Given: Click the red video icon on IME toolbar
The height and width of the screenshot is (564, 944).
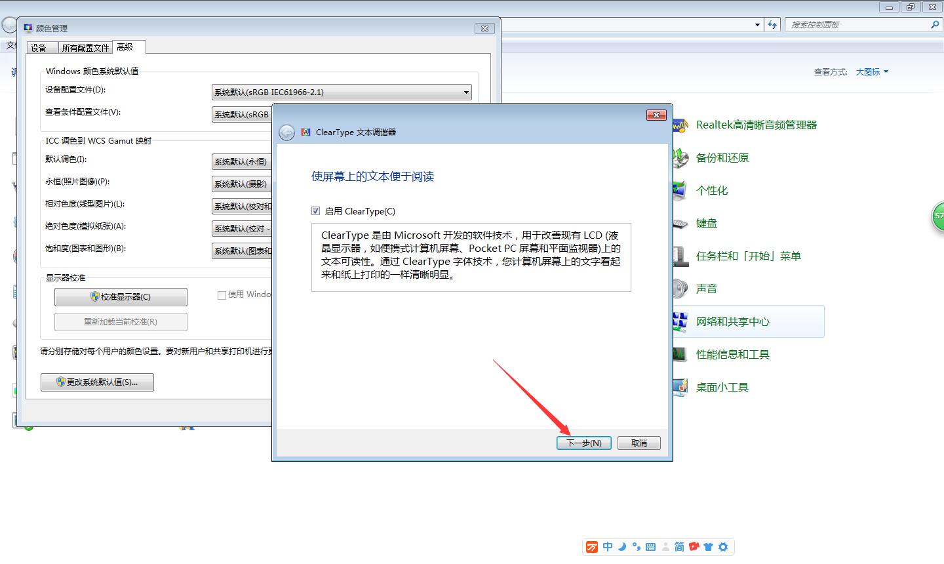Looking at the screenshot, I should [x=694, y=547].
